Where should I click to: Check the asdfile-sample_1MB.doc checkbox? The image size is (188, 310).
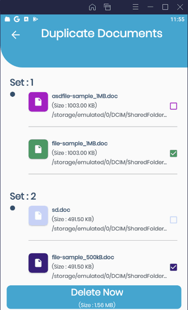click(x=173, y=106)
